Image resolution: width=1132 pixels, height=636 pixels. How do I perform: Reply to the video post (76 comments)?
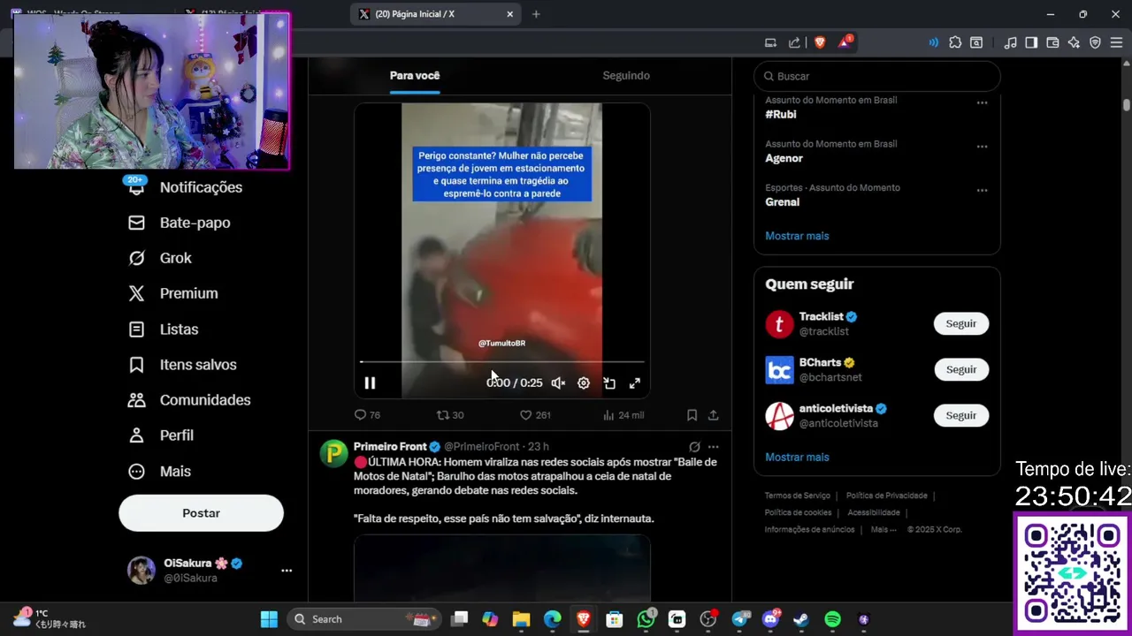coord(367,414)
